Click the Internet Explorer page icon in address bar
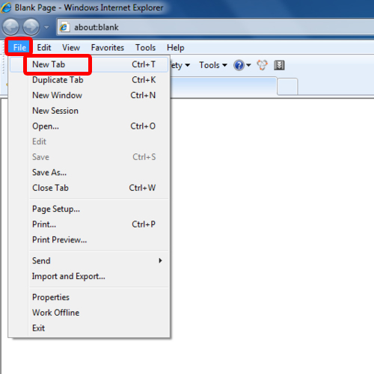The image size is (374, 374). (x=64, y=27)
